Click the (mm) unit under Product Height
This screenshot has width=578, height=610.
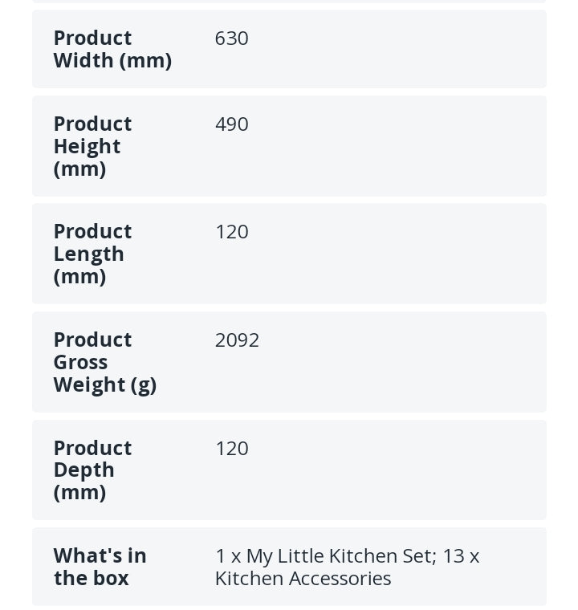click(x=79, y=169)
